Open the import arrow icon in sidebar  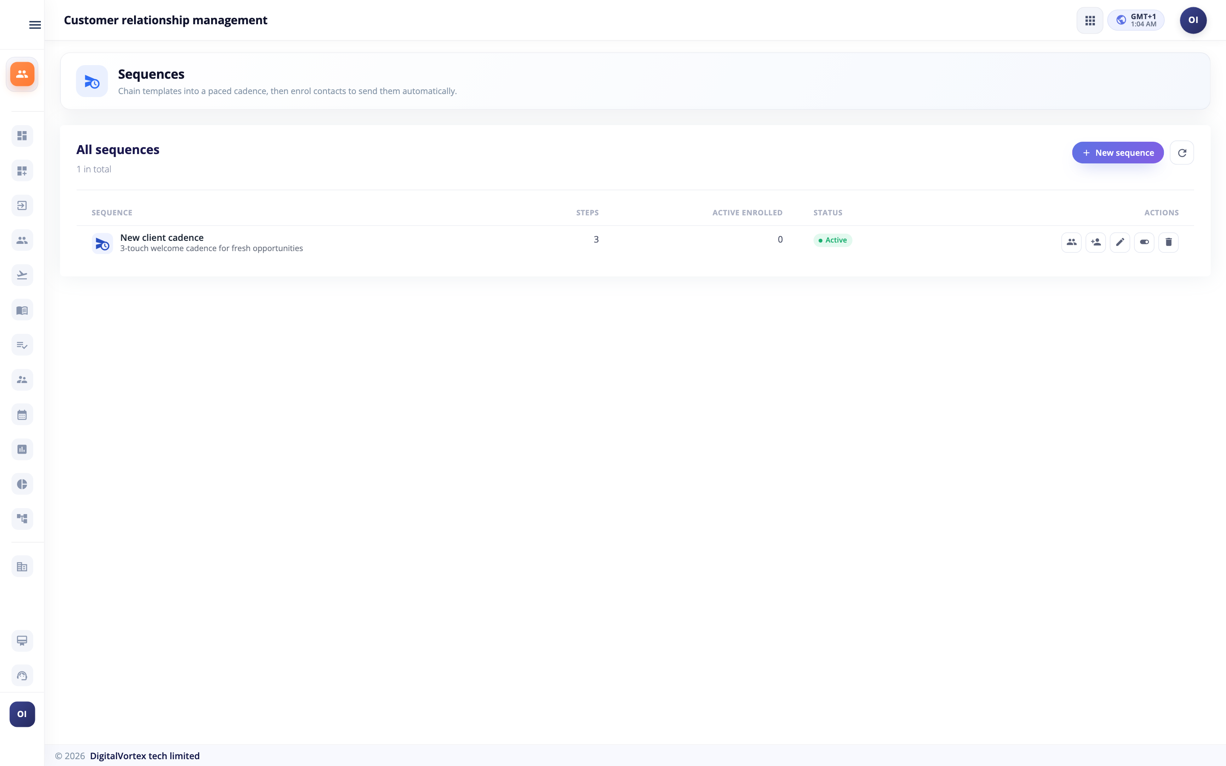(22, 206)
